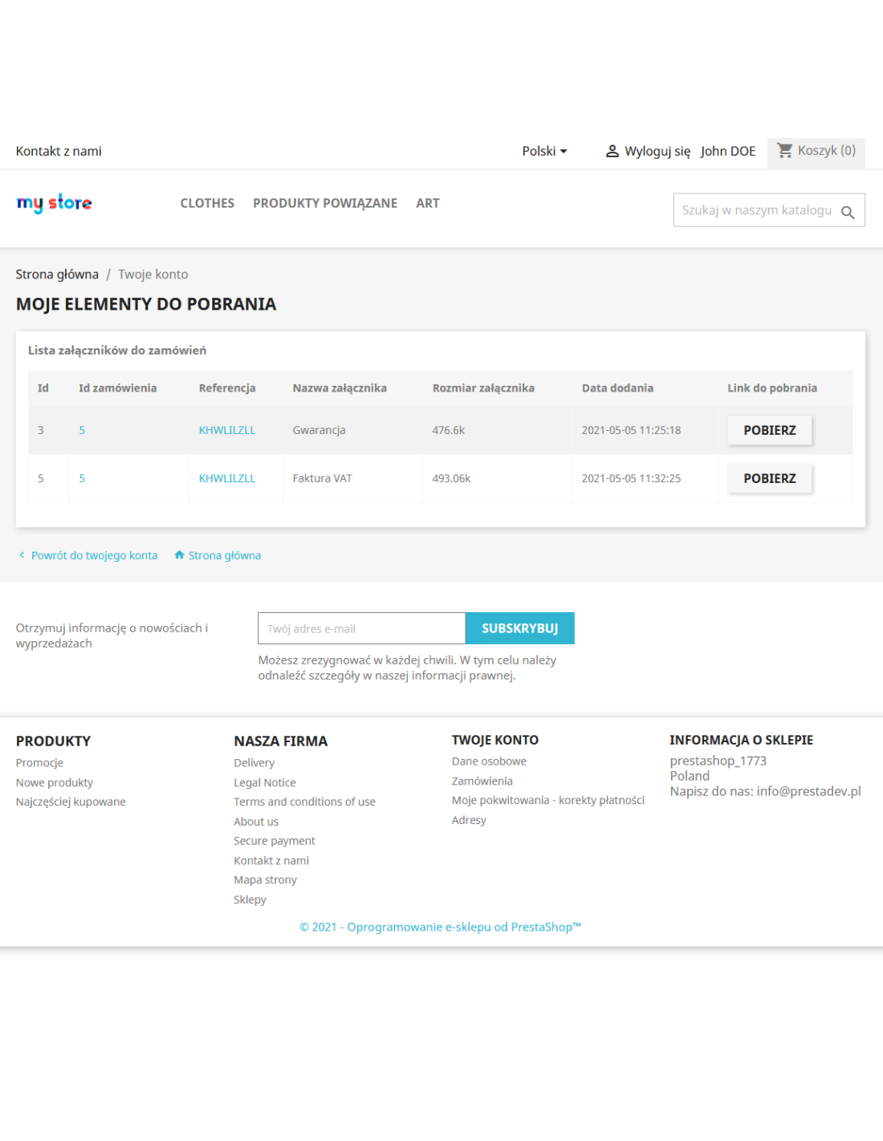Viewport: 883px width, 1141px height.
Task: Open KHWLILZLL reference in Gwarancja row
Action: [227, 430]
